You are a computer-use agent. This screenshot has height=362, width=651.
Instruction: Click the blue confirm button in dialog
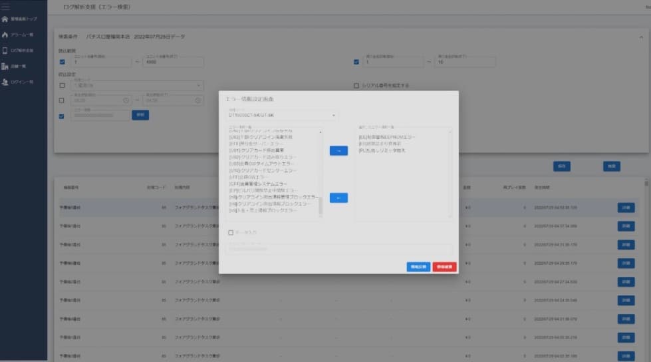(418, 267)
